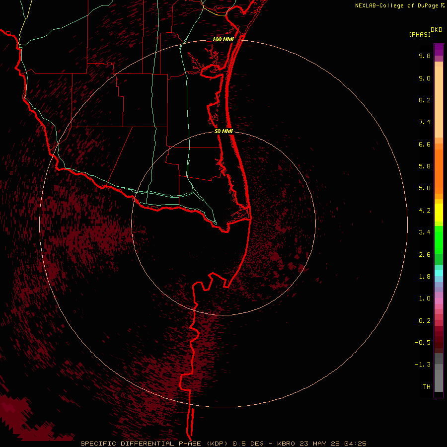Click the 9.8 scale value
This screenshot has width=447, height=447.
[425, 56]
